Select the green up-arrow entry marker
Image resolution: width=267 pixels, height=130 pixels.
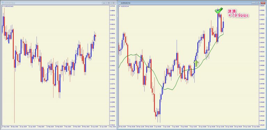pyautogui.click(x=196, y=63)
